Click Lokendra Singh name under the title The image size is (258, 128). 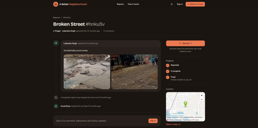pos(69,31)
